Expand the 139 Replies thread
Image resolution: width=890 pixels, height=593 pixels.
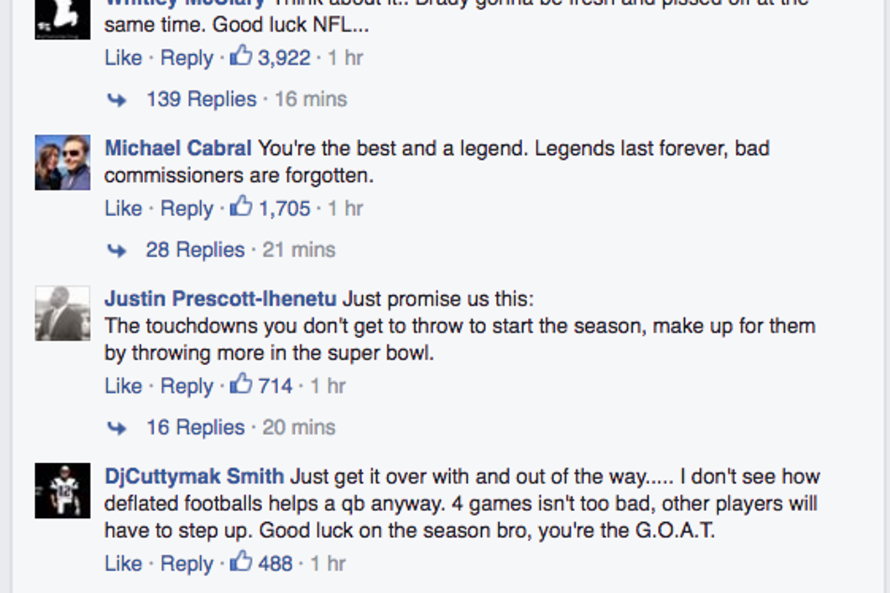(200, 99)
